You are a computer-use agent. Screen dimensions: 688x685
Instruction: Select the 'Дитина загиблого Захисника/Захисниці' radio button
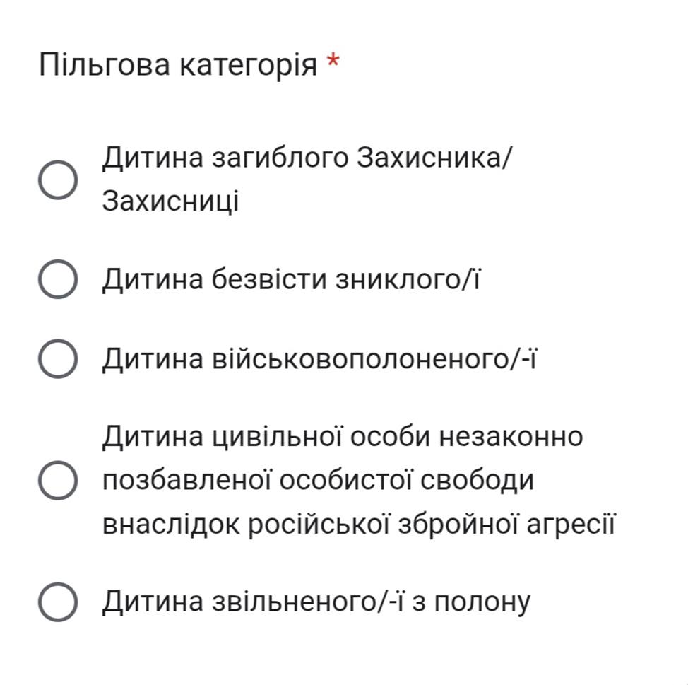tap(57, 180)
